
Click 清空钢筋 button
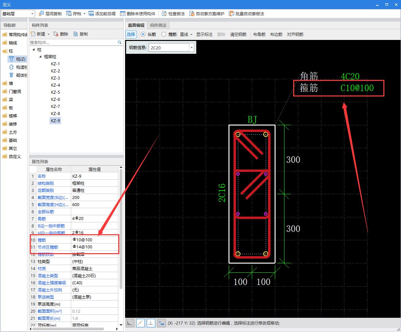click(x=238, y=34)
